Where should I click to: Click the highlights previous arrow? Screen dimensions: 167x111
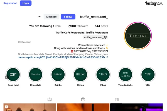(6, 77)
